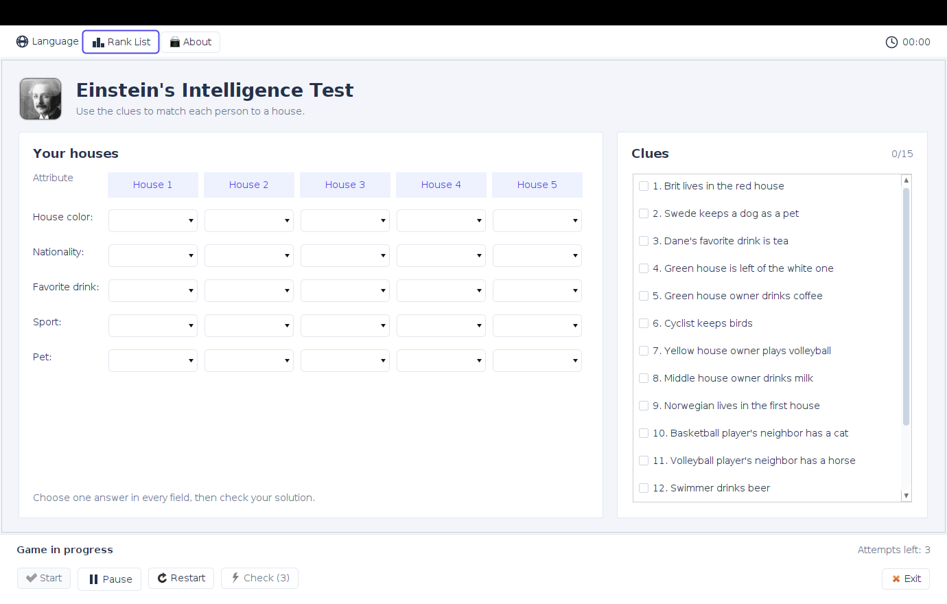The image size is (947, 604).
Task: Expand Pet dropdown for House 5
Action: tap(537, 361)
